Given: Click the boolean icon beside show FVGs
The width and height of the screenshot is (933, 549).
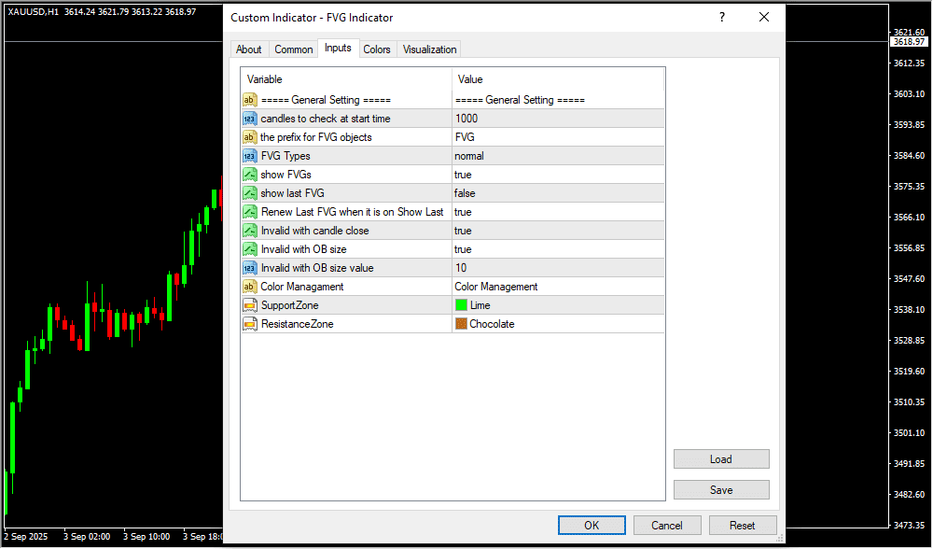Looking at the screenshot, I should coord(249,175).
